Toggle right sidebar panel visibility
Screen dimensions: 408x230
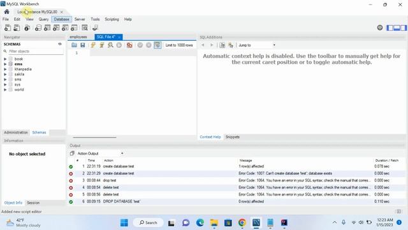point(404,27)
